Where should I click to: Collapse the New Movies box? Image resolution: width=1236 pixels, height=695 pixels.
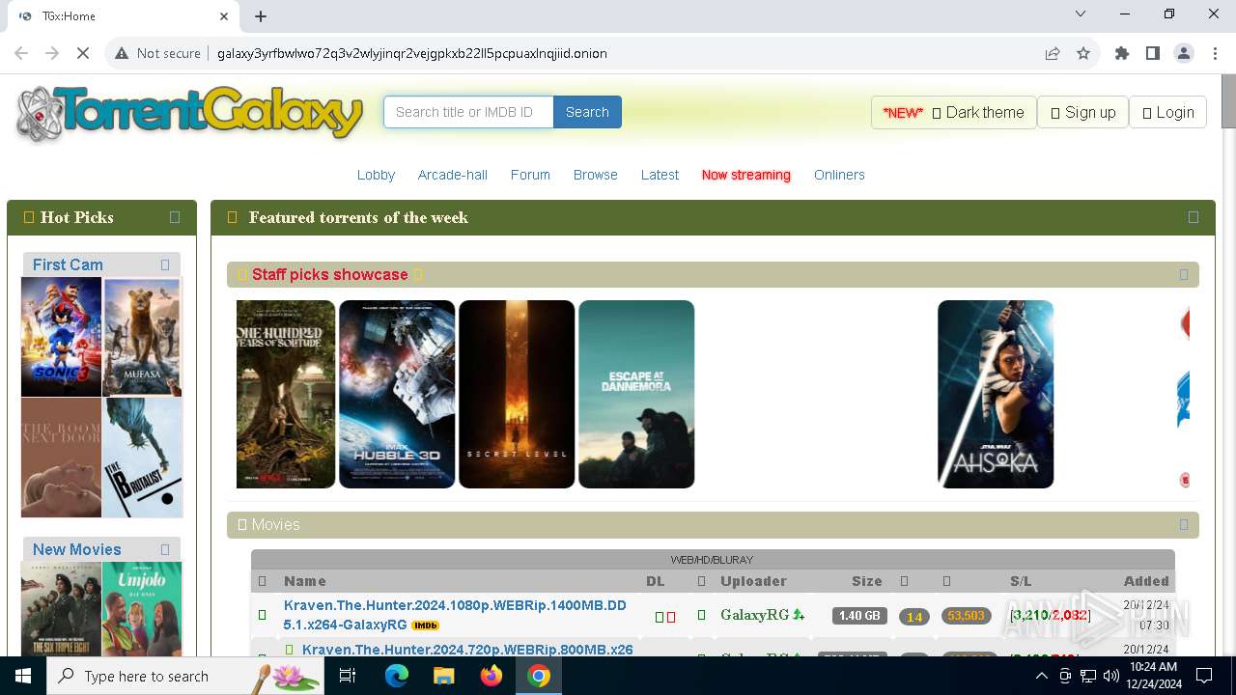tap(165, 549)
